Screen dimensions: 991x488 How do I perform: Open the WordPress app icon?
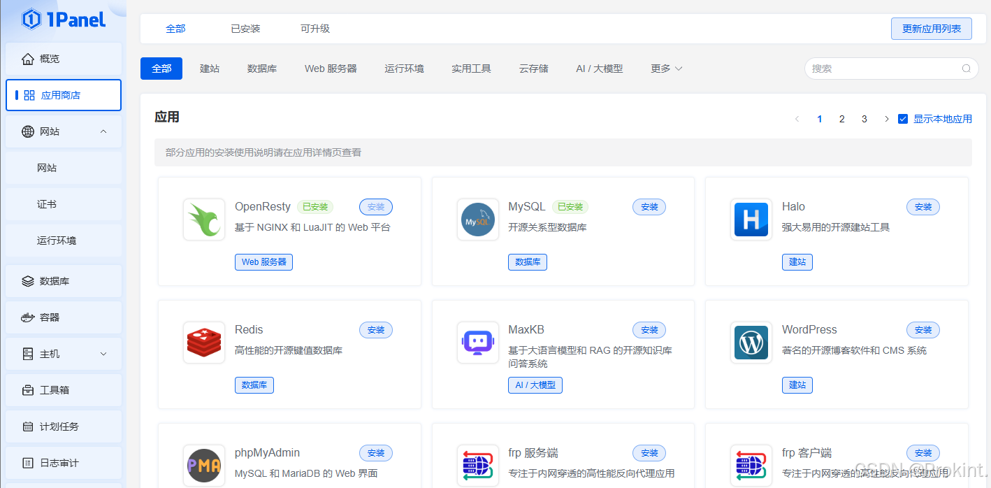[751, 343]
